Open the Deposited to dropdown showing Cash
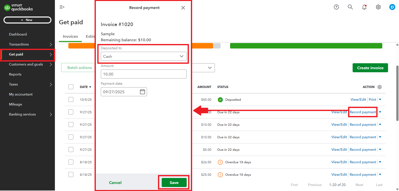 [143, 56]
